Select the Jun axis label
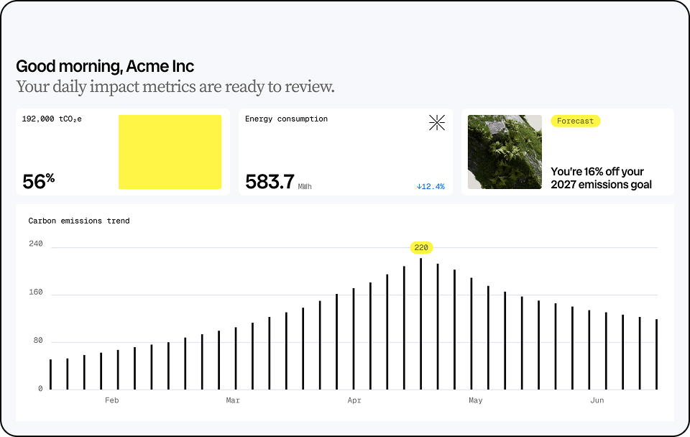Image resolution: width=690 pixels, height=437 pixels. click(x=597, y=400)
